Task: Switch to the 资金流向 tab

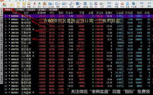Action: [x=31, y=10]
